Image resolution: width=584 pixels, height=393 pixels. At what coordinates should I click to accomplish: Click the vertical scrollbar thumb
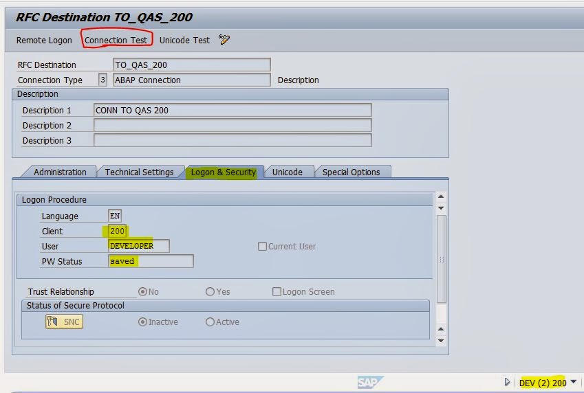point(442,260)
